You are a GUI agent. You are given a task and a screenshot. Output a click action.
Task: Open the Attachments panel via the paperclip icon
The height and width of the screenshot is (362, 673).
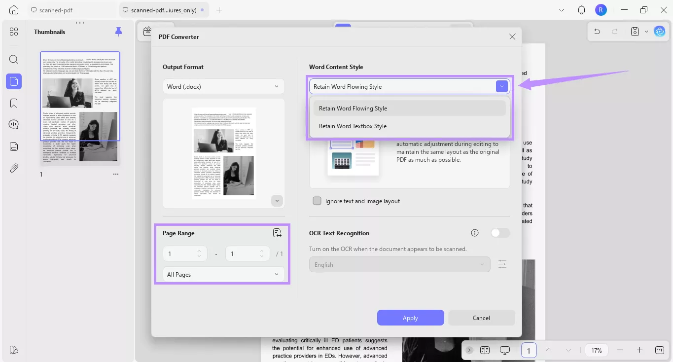[x=13, y=168]
